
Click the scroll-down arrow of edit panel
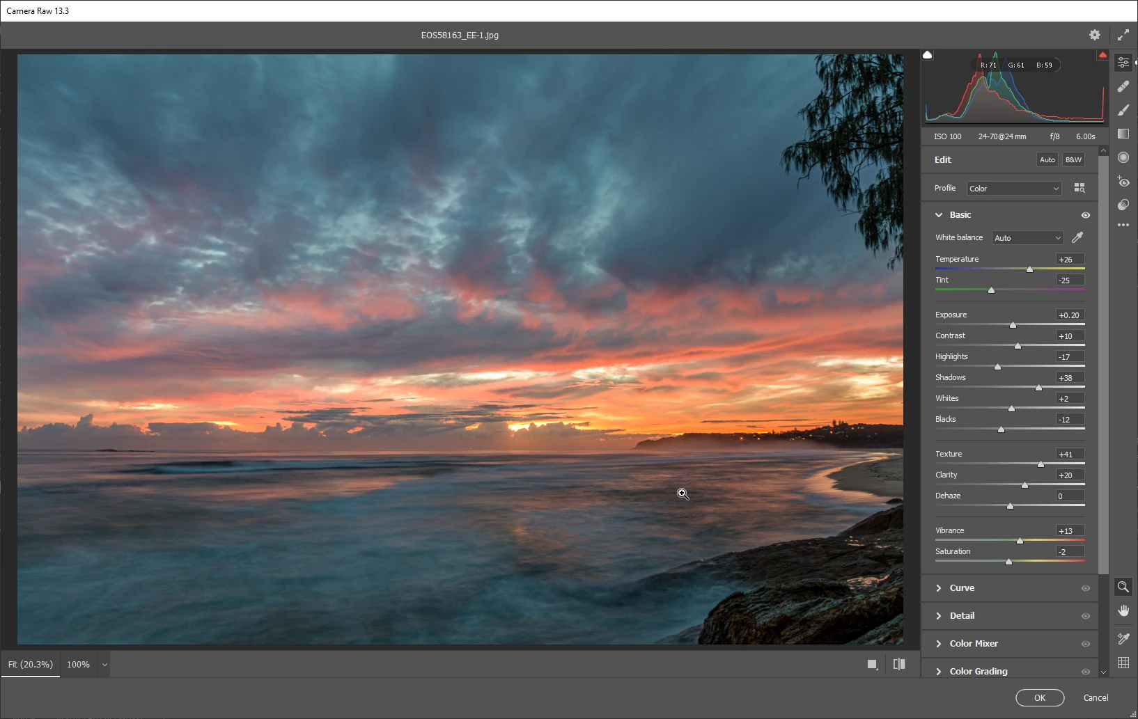pyautogui.click(x=1103, y=672)
